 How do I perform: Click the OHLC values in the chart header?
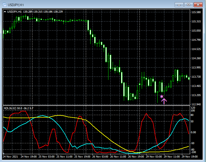43,12
